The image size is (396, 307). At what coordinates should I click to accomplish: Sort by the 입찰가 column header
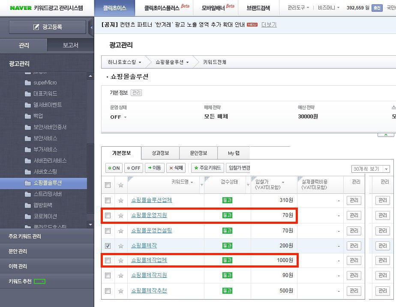(270, 184)
